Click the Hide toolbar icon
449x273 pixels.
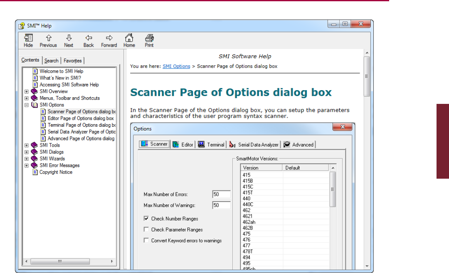tap(28, 38)
